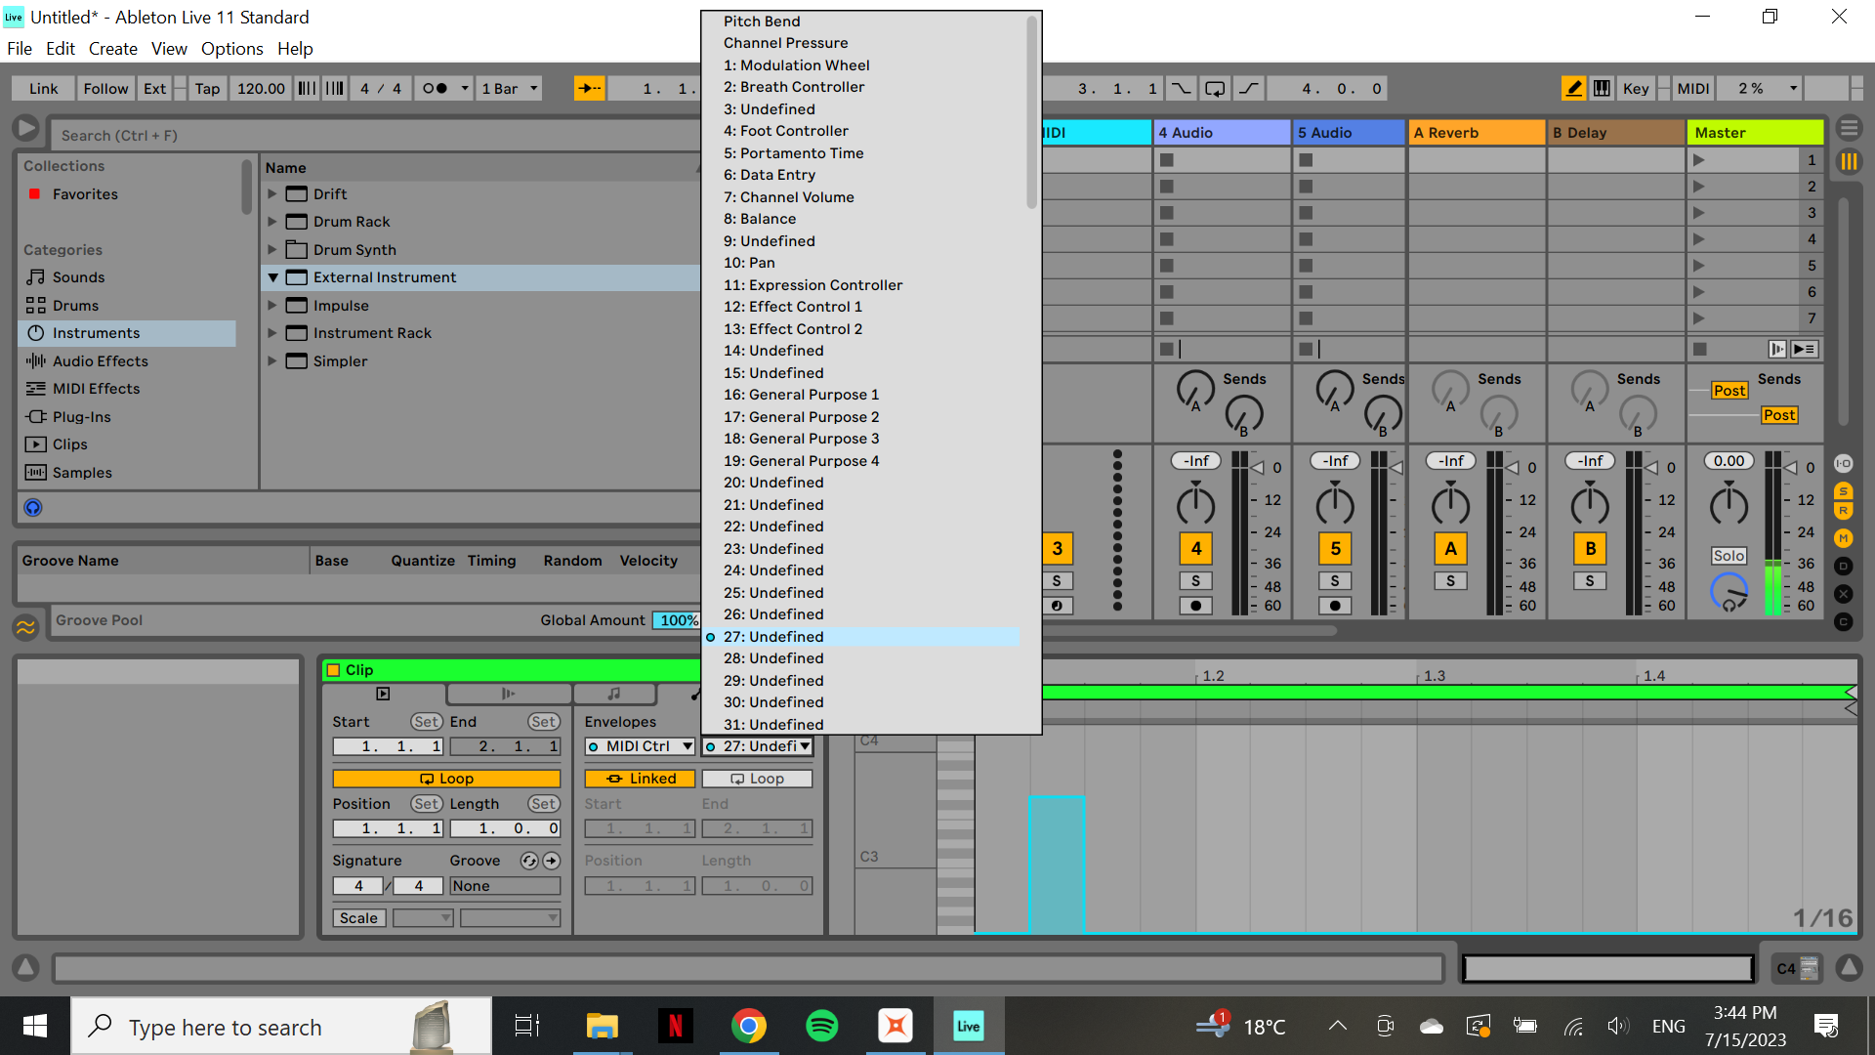1875x1055 pixels.
Task: Open the CPU load meter dropdown arrow
Action: click(x=1793, y=88)
